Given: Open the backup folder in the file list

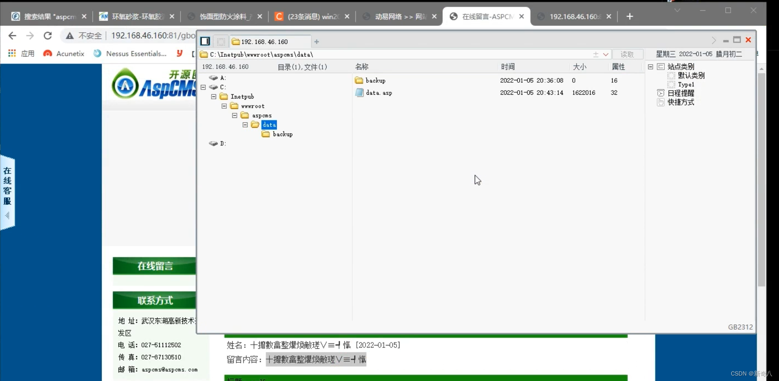Looking at the screenshot, I should click(x=375, y=80).
